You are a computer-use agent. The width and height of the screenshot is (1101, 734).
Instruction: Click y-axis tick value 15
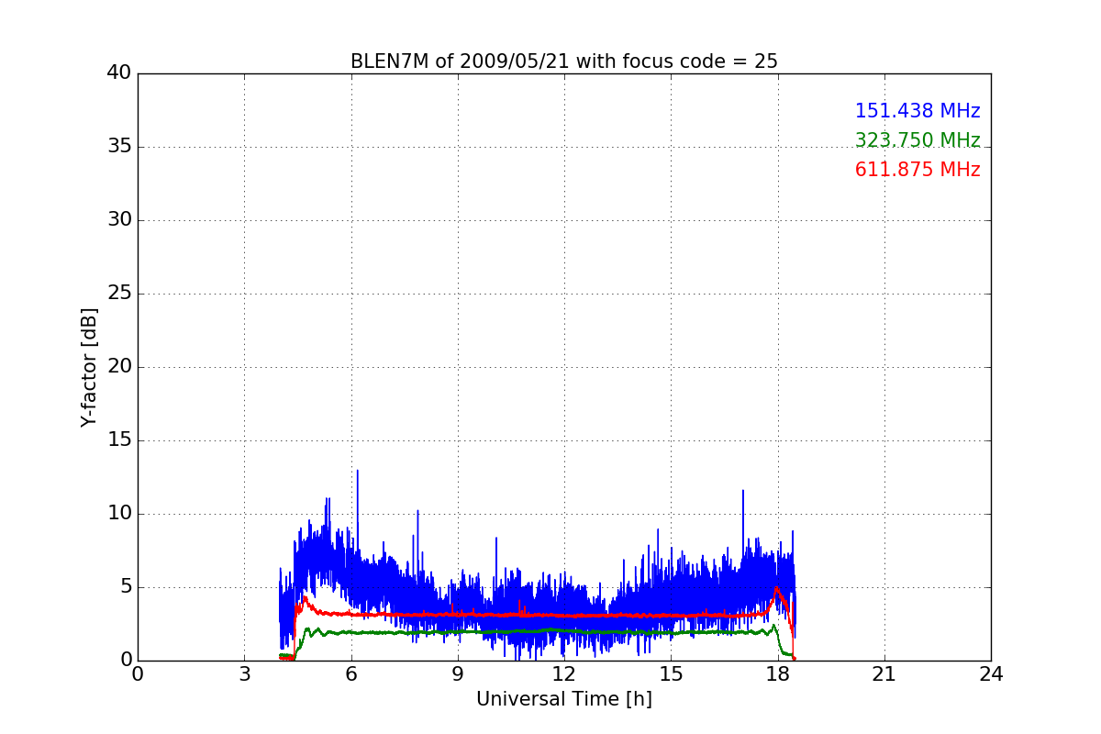click(119, 440)
